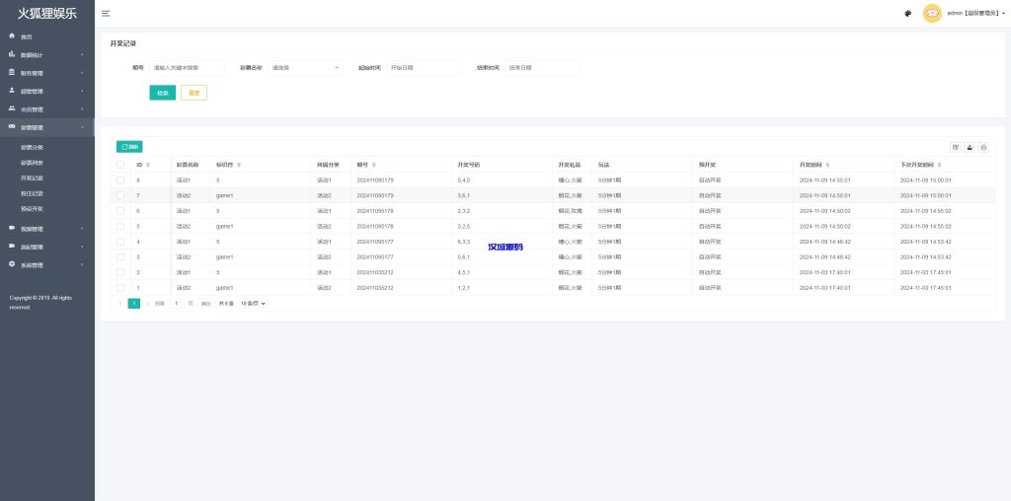Click the 重置 reset button
Image resolution: width=1011 pixels, height=501 pixels.
click(x=194, y=93)
